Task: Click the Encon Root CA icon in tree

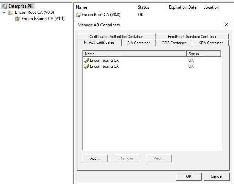Action: (x=11, y=13)
